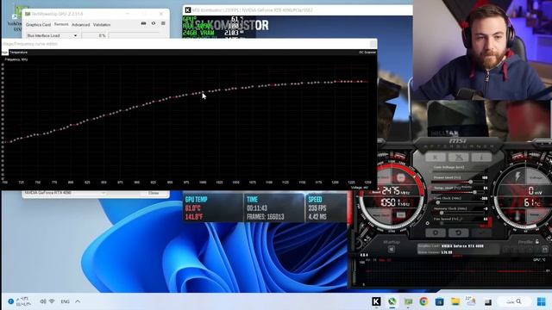Open volume tray icon
The image size is (552, 310).
pyautogui.click(x=43, y=301)
